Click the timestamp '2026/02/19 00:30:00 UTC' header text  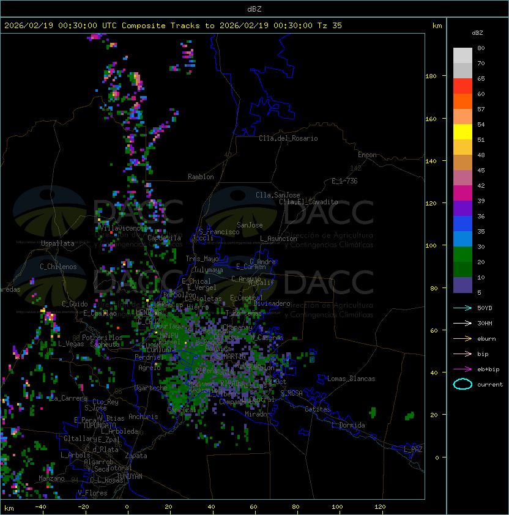61,26
